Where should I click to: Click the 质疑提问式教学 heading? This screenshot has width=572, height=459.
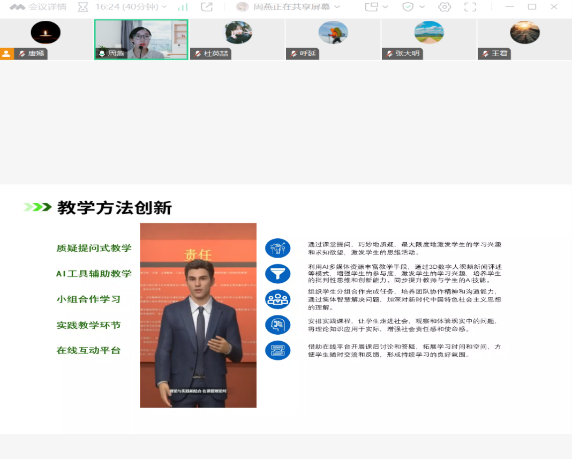(94, 248)
